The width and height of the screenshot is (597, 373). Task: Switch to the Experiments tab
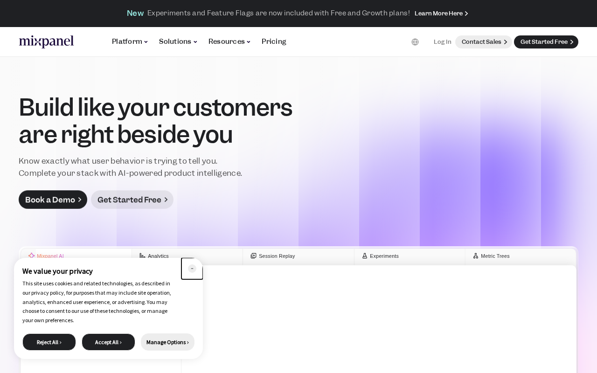point(410,256)
